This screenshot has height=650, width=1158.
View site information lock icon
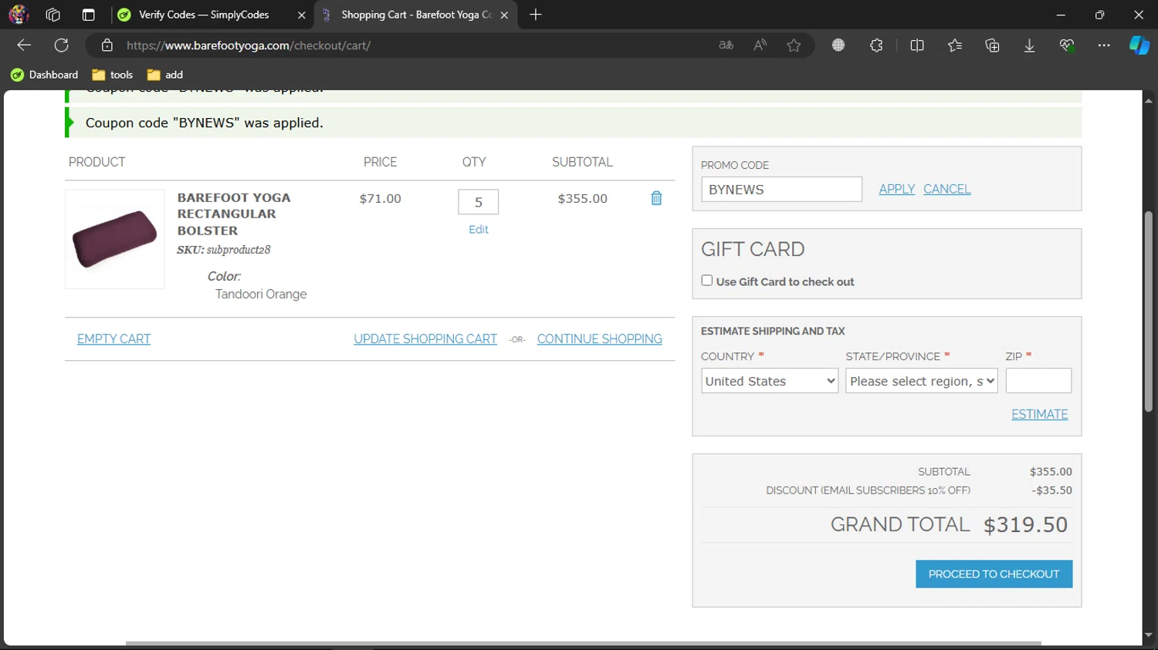point(107,45)
